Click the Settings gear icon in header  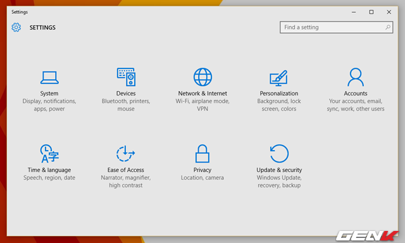(16, 27)
